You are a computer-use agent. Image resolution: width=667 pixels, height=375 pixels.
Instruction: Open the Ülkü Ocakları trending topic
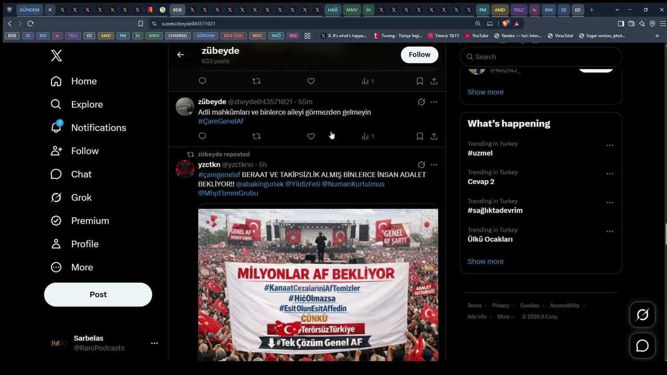coord(490,240)
